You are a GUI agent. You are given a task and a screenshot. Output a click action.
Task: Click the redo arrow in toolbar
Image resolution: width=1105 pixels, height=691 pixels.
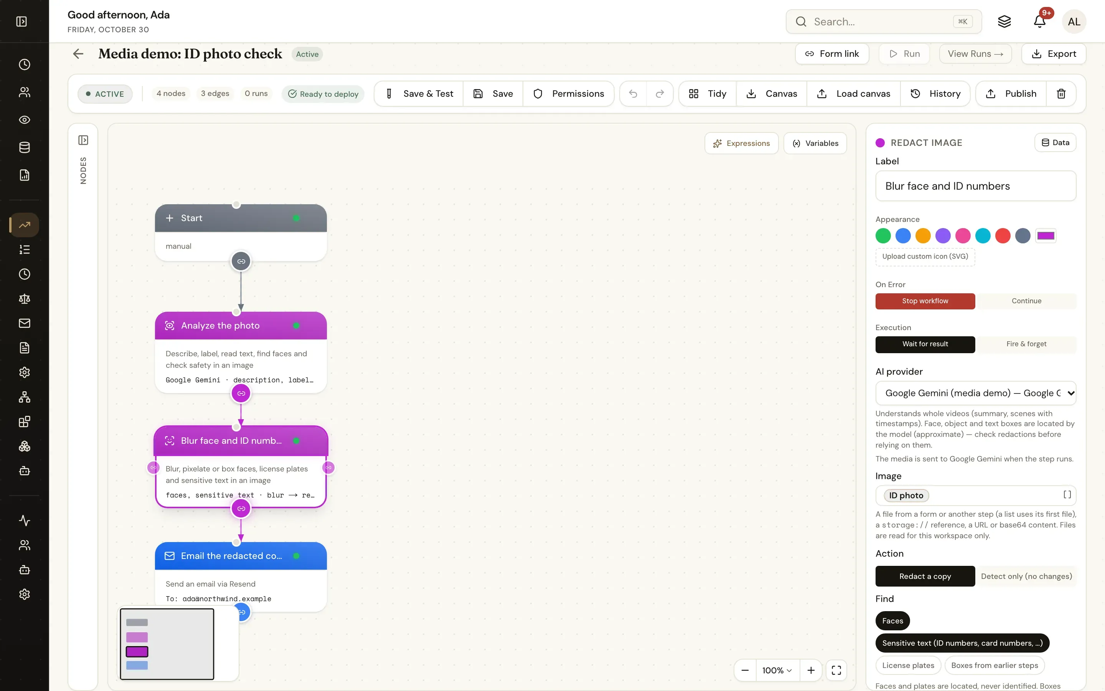point(659,94)
